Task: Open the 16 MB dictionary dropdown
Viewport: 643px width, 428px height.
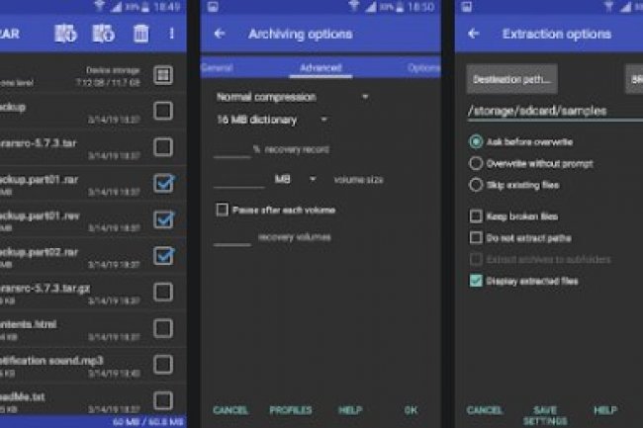Action: (x=271, y=120)
